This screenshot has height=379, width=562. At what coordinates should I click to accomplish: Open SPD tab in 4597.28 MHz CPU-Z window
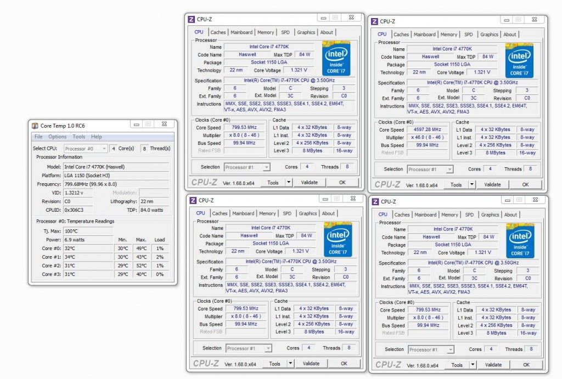[469, 35]
